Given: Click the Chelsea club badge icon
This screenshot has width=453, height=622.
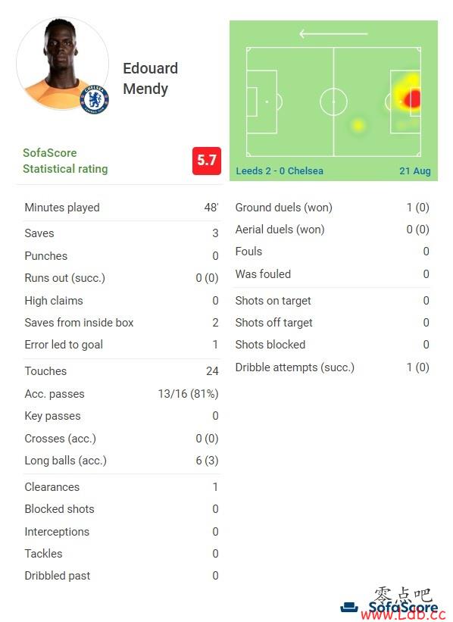Looking at the screenshot, I should point(95,99).
